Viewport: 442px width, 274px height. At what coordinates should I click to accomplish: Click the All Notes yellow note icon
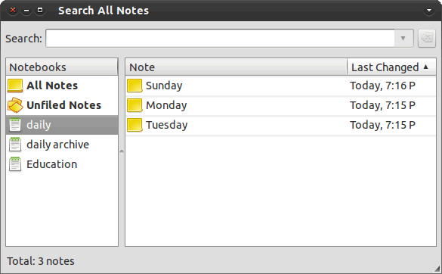point(15,86)
